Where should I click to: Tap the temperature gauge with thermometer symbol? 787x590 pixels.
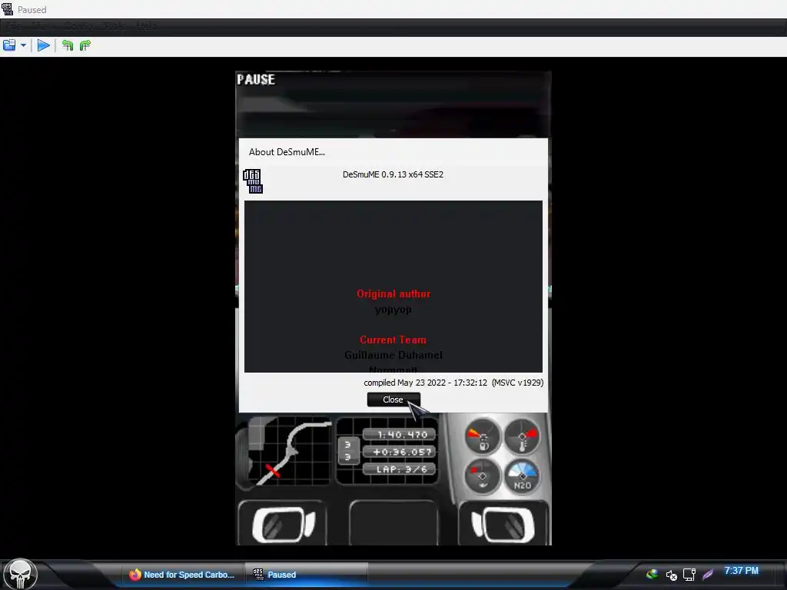522,436
